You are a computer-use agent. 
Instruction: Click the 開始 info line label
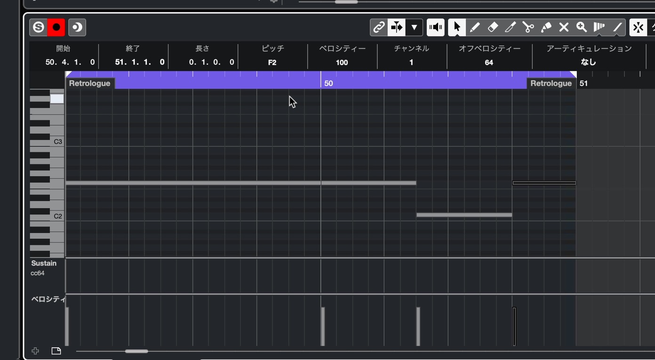click(x=63, y=48)
